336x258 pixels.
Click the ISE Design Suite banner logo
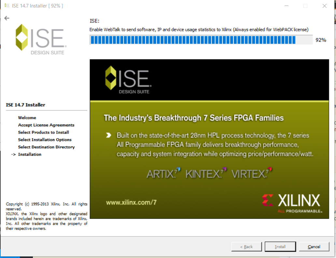point(128,80)
